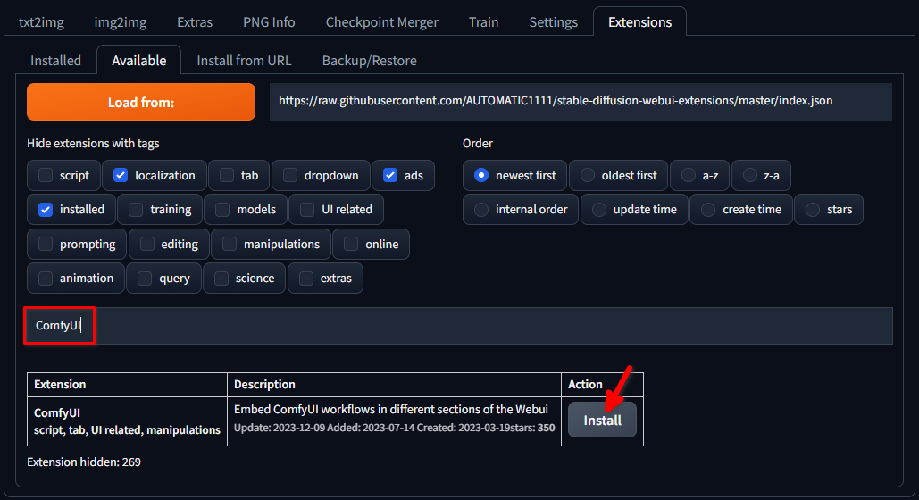Open the Settings tab
The height and width of the screenshot is (500, 919).
[554, 22]
